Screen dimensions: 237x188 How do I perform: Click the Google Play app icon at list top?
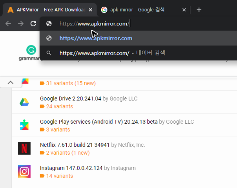click(x=25, y=81)
